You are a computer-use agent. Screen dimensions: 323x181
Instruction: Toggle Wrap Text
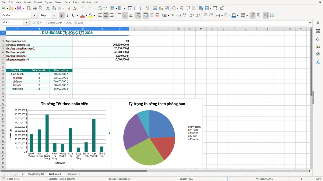[x=138, y=16]
